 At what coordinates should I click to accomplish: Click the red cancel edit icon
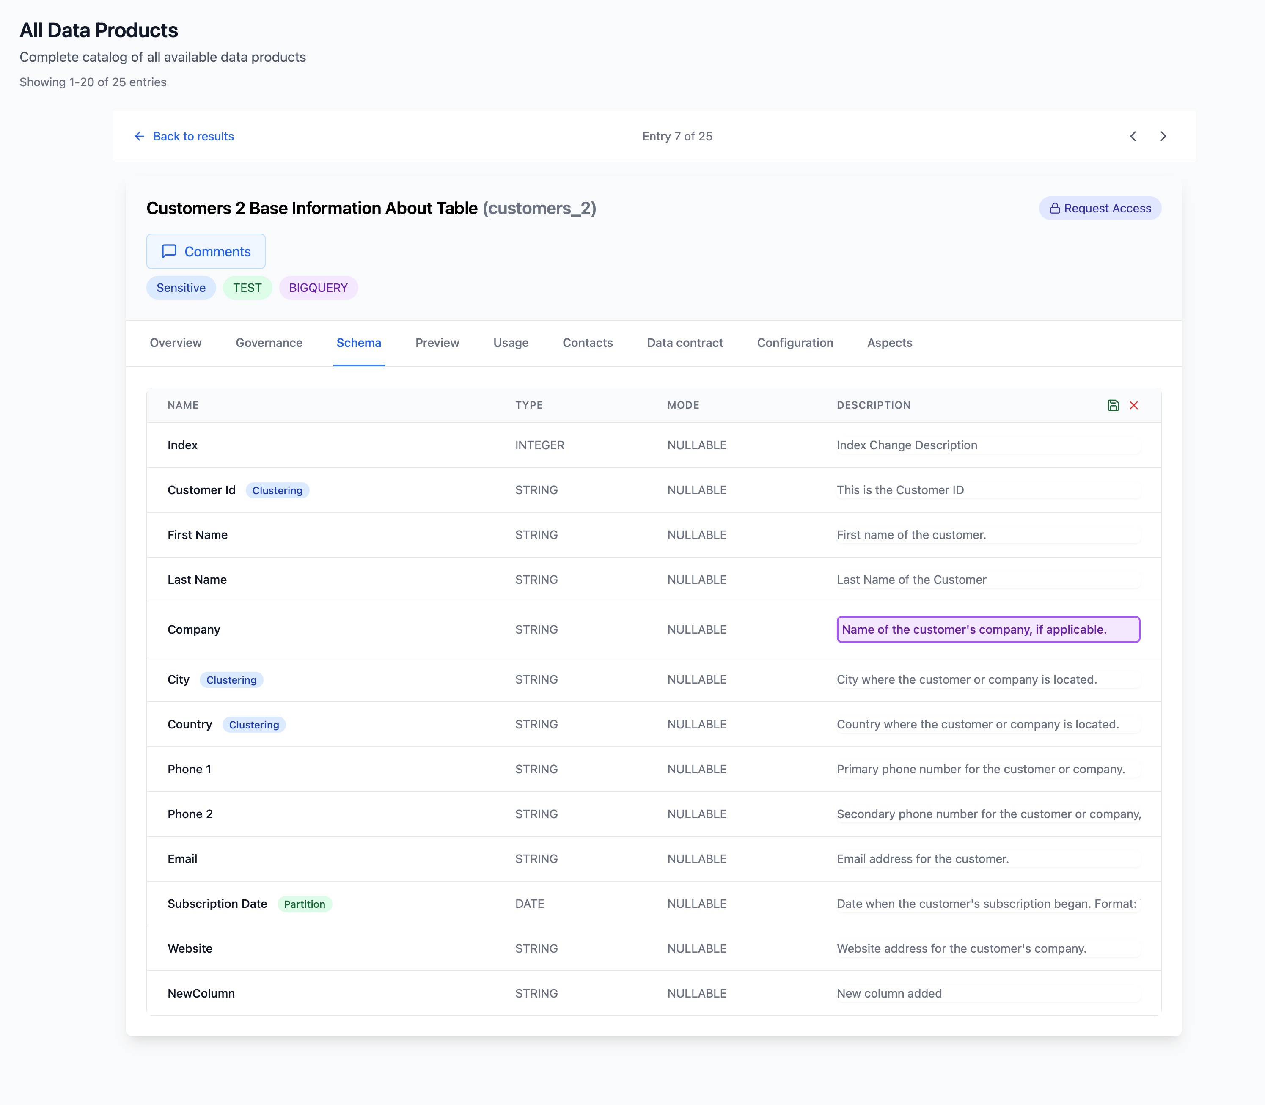[x=1133, y=405]
